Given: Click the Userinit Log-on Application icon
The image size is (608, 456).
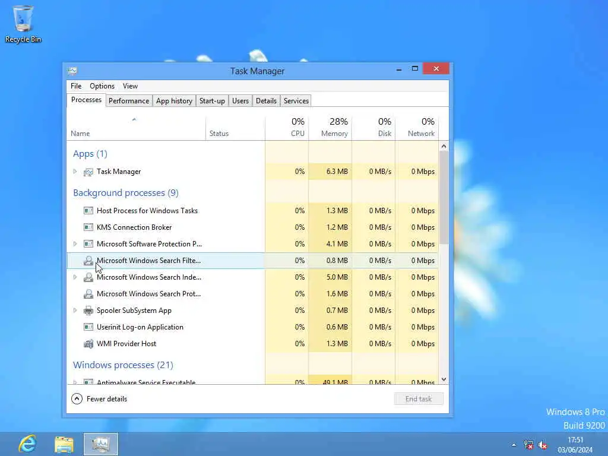Looking at the screenshot, I should 88,327.
